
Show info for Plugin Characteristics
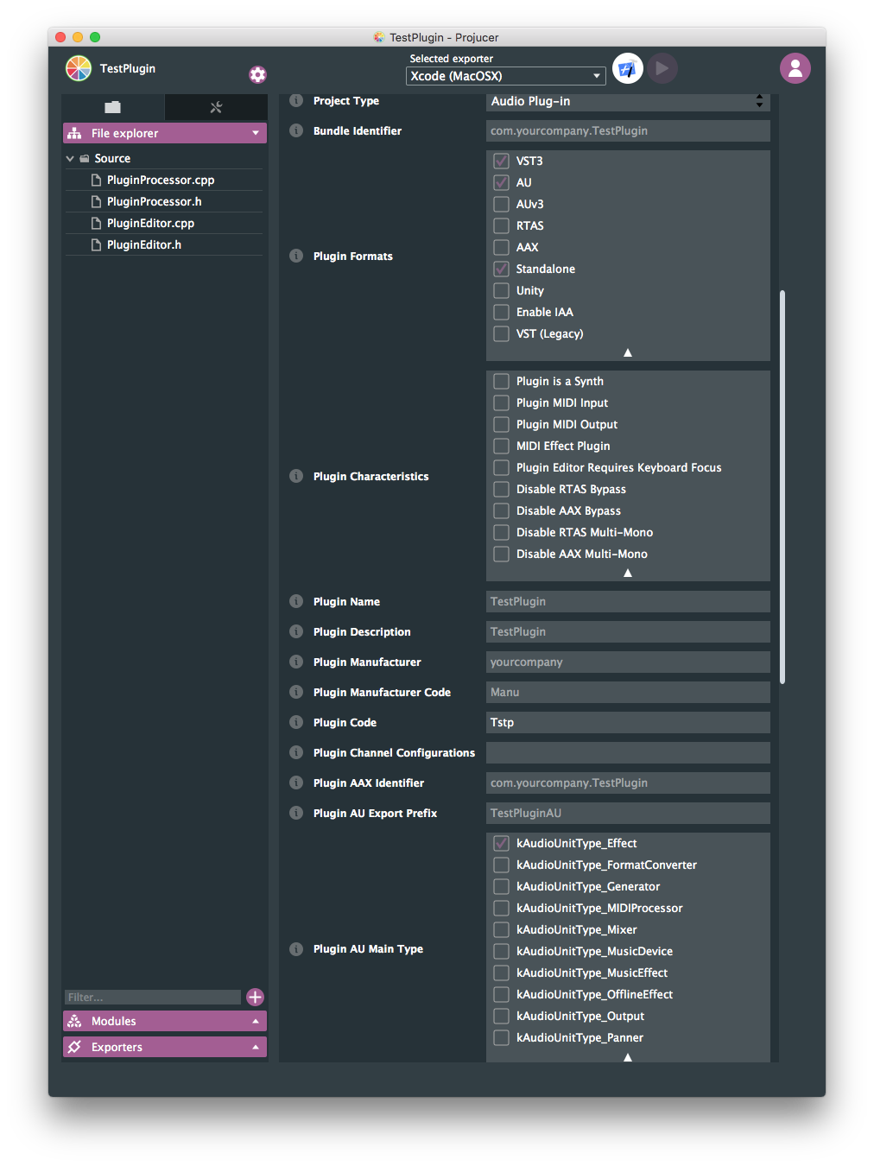point(296,476)
